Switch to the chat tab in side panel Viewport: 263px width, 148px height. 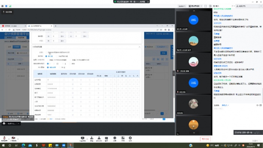217,6
